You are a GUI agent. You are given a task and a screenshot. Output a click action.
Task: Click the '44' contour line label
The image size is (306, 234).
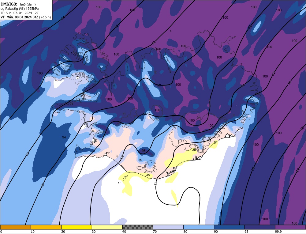click(298, 171)
